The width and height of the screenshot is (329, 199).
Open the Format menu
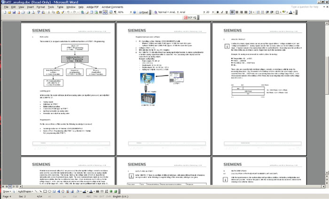pos(40,7)
